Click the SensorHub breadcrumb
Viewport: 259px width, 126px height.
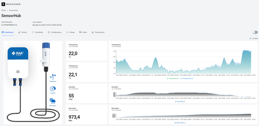pyautogui.click(x=13, y=10)
